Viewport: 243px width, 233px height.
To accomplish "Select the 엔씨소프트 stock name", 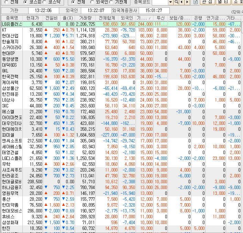I will 12,141.
